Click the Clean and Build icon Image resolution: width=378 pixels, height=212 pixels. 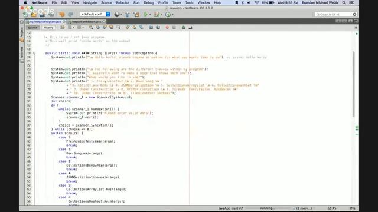click(136, 14)
